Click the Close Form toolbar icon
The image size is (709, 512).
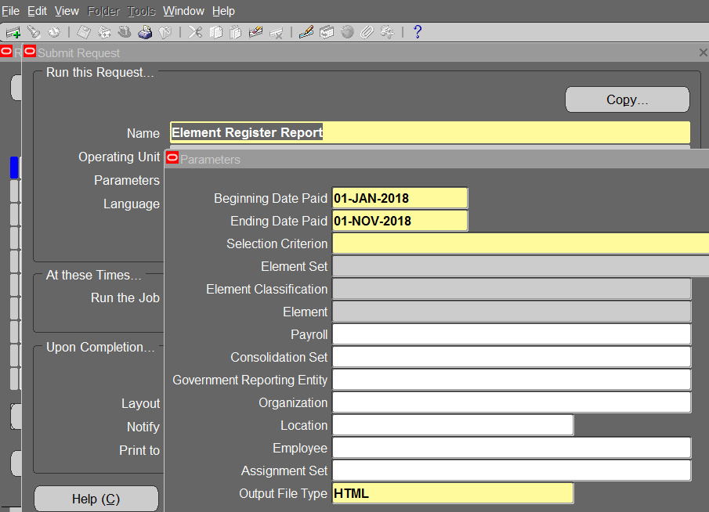pyautogui.click(x=165, y=32)
